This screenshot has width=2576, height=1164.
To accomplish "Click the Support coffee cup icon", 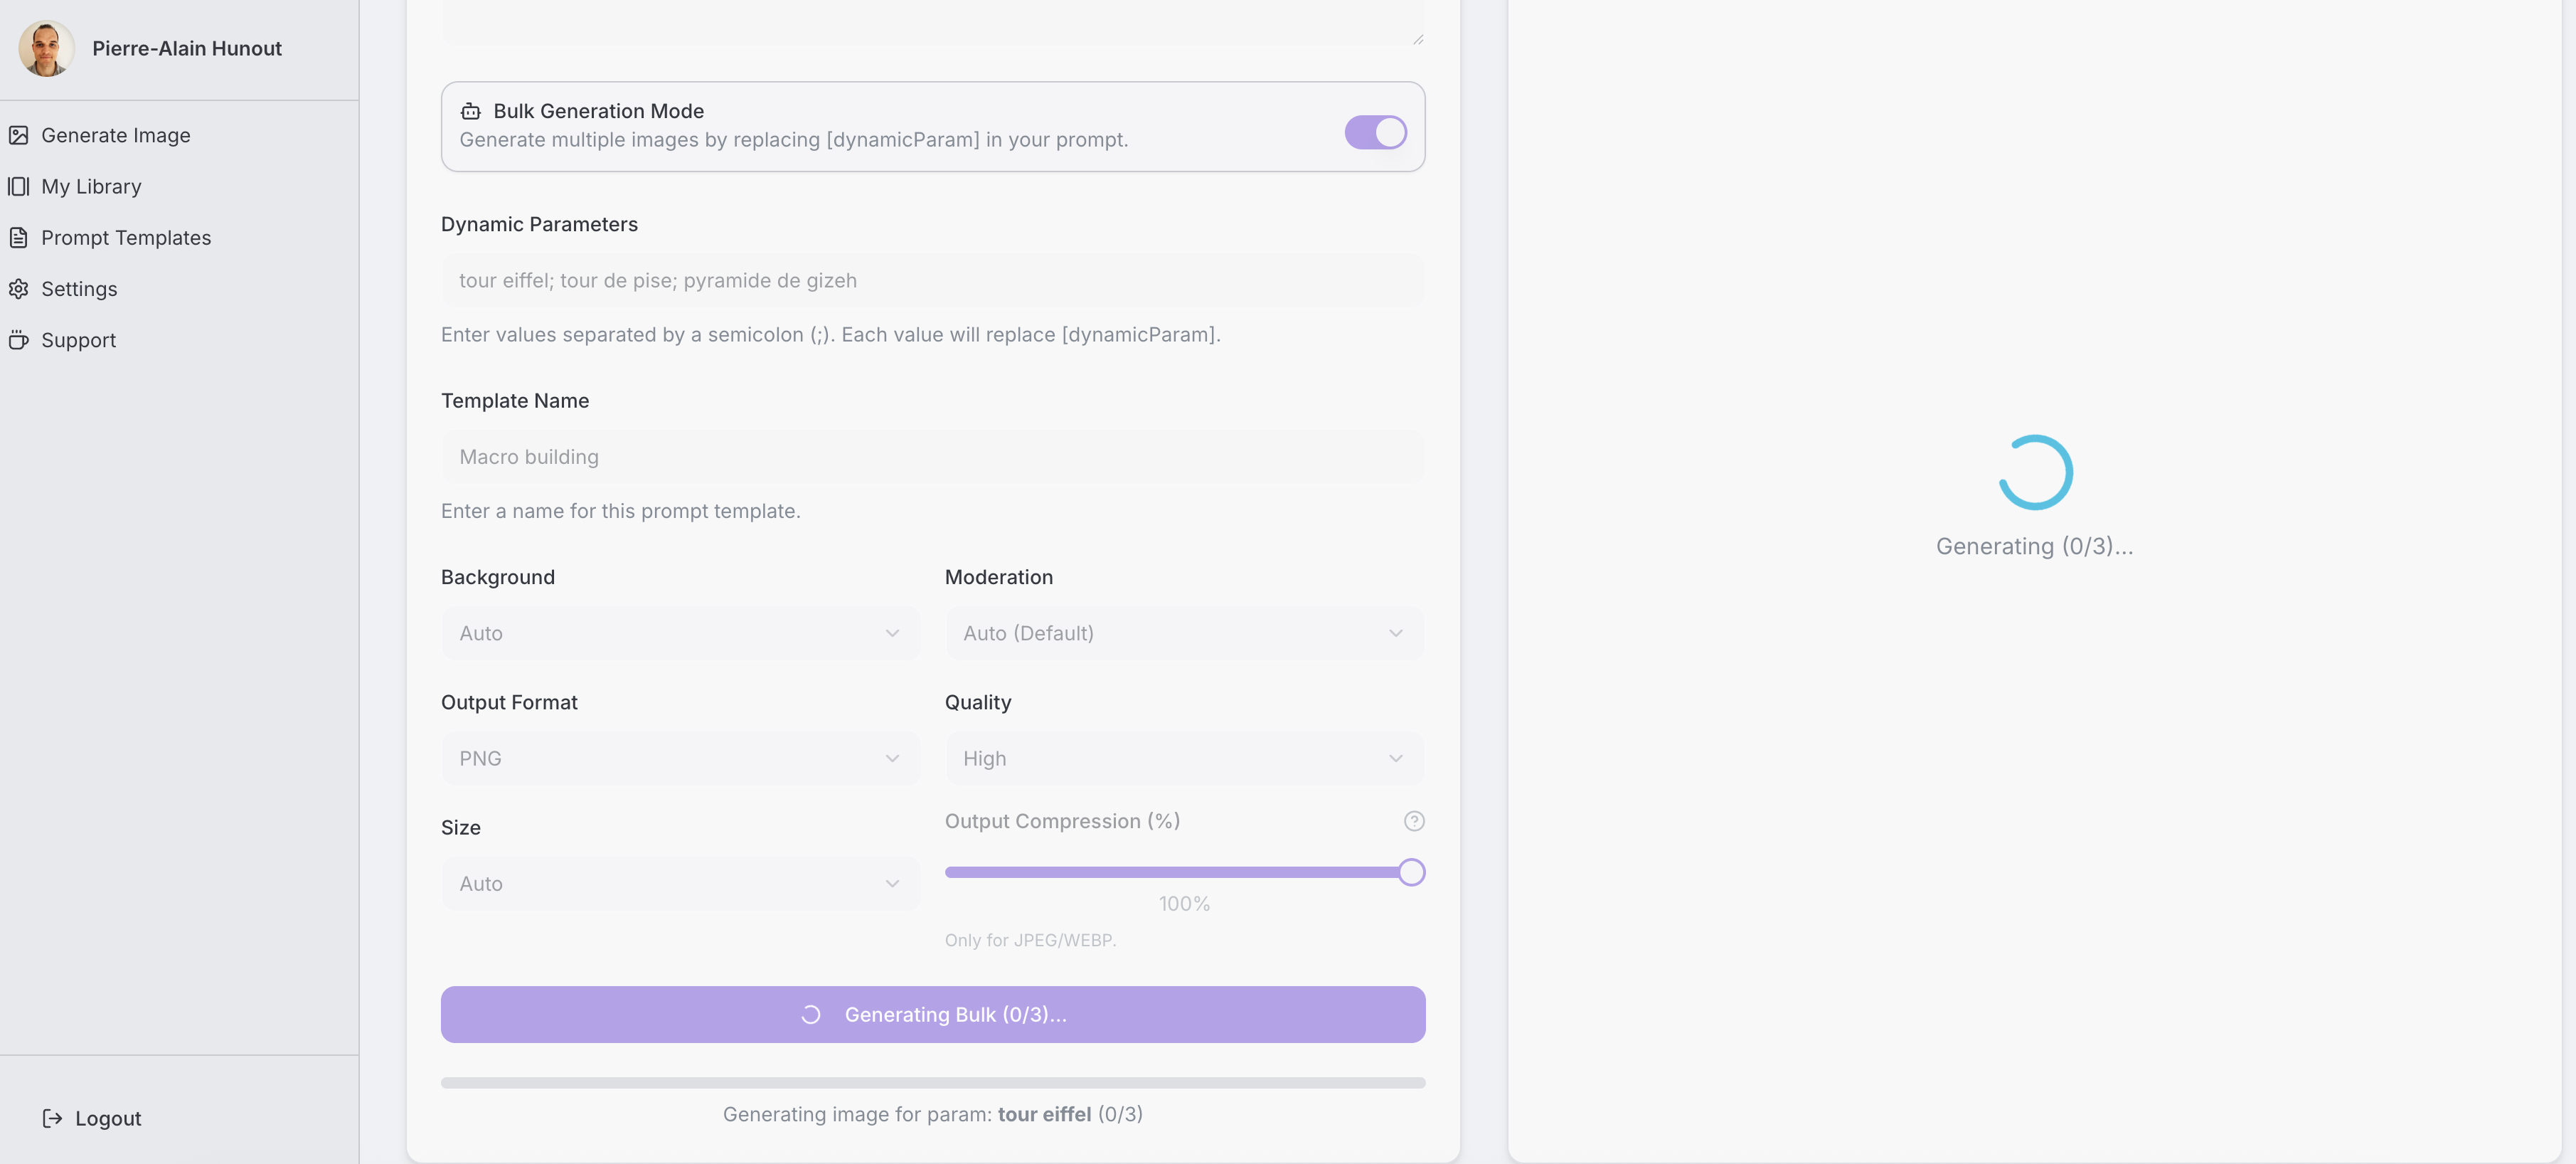I will point(18,340).
